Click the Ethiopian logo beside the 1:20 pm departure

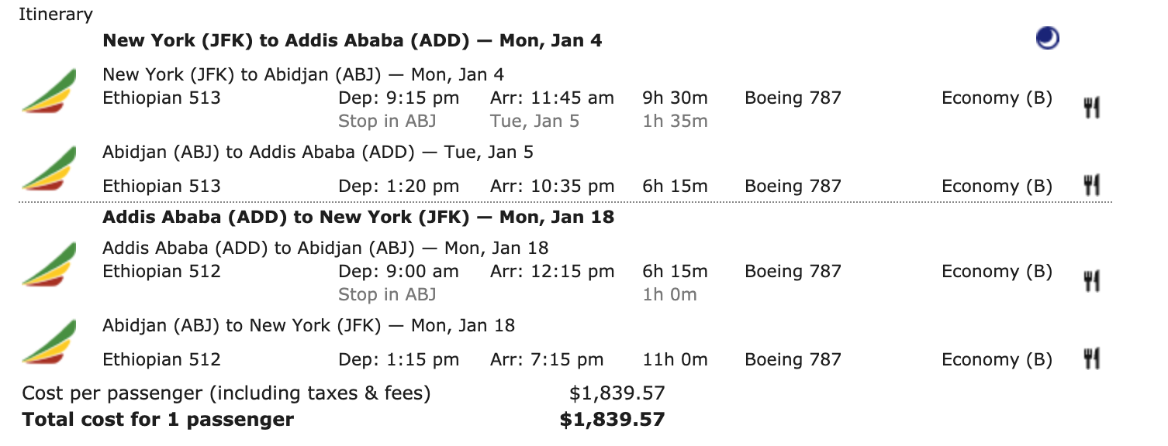(x=49, y=168)
